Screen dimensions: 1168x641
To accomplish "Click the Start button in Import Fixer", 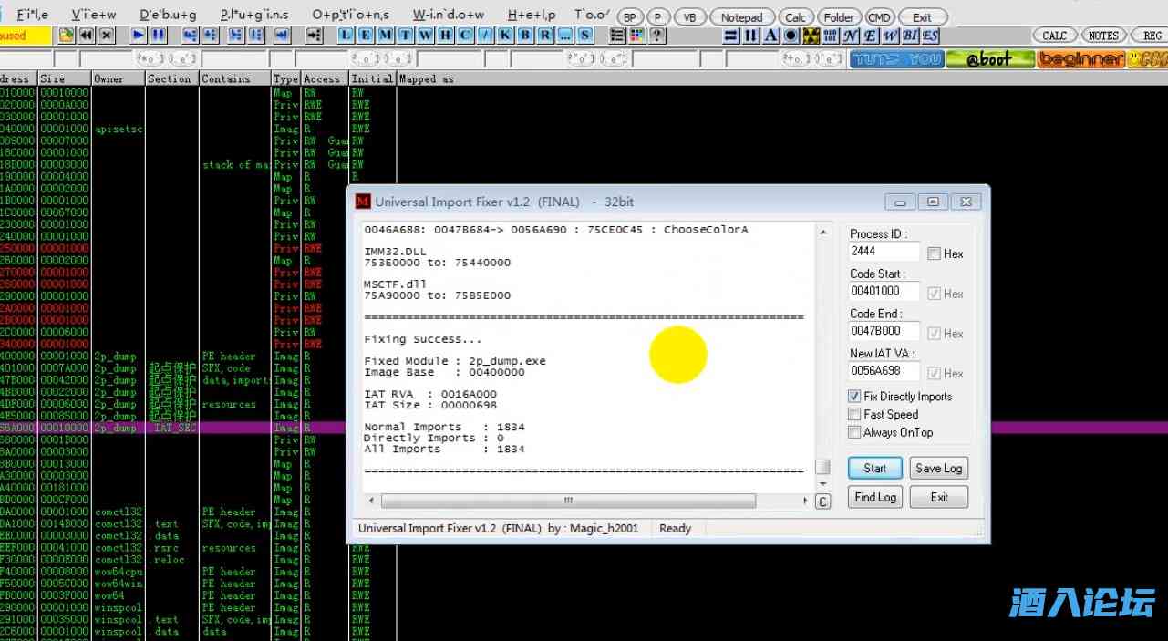I will [874, 469].
